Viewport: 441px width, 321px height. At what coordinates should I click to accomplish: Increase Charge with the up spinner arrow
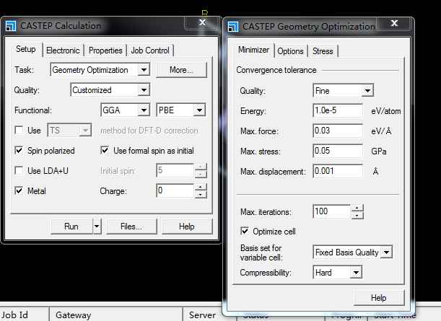pos(201,188)
